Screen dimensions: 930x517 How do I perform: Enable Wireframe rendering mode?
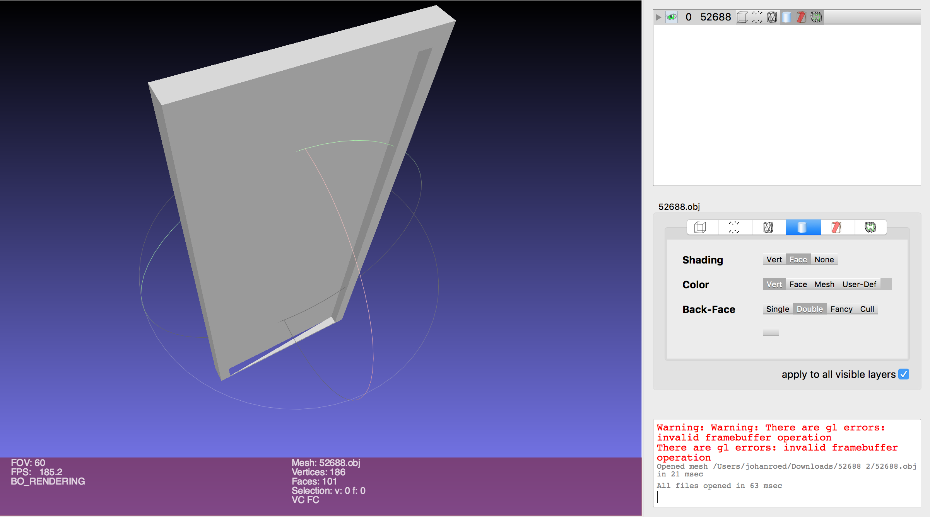[x=769, y=227]
